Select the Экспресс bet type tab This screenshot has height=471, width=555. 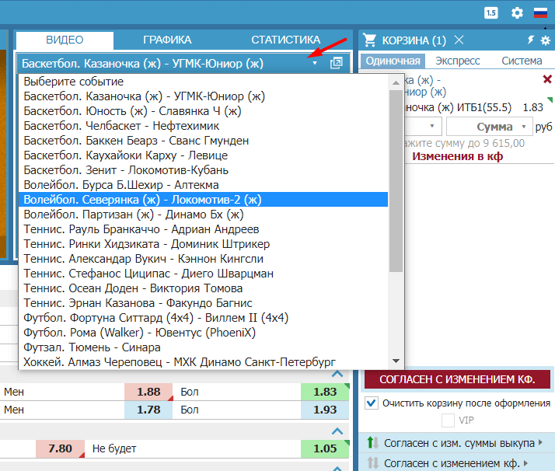pos(457,61)
